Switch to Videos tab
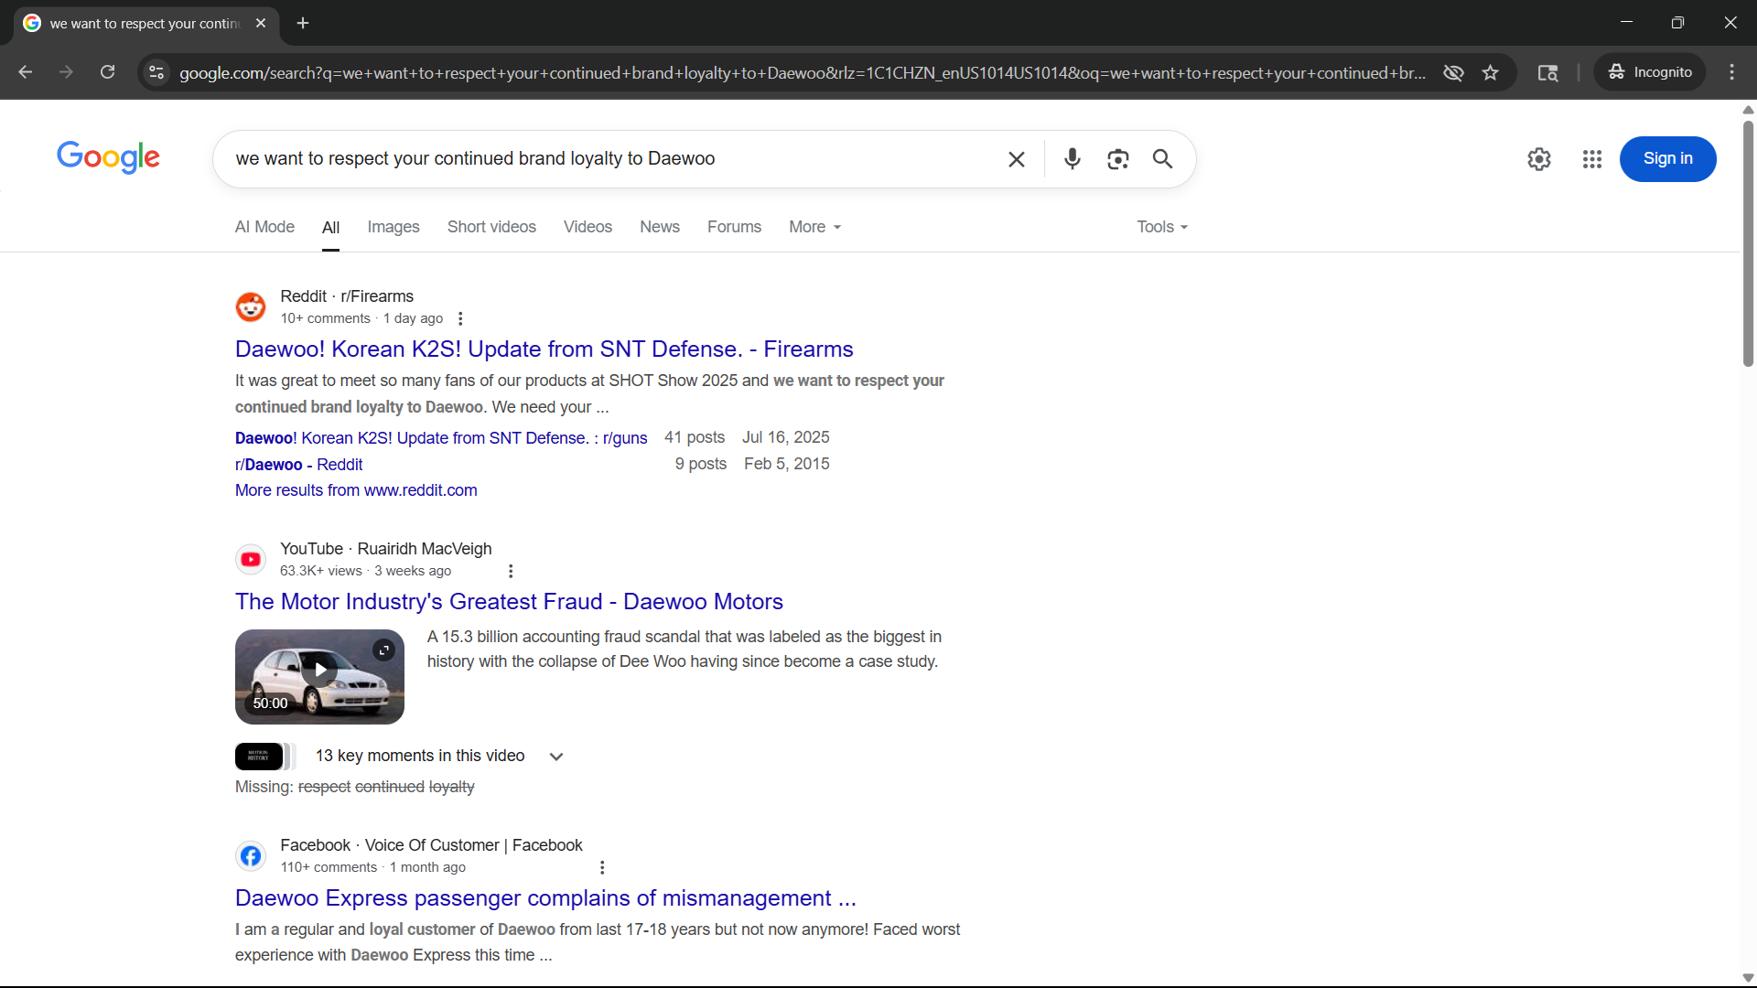The height and width of the screenshot is (988, 1757). [587, 227]
